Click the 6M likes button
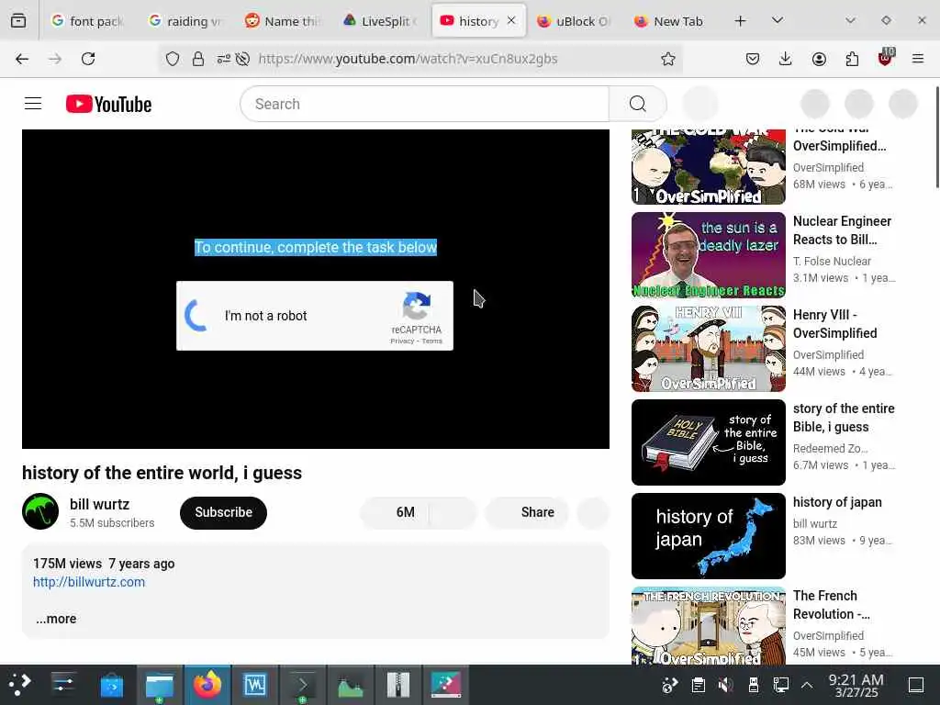Image resolution: width=940 pixels, height=705 pixels. [397, 512]
